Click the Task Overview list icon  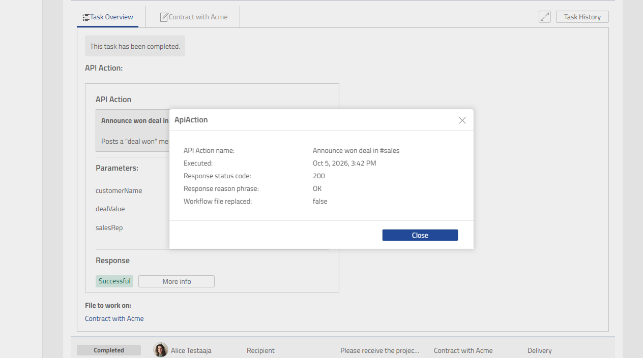pyautogui.click(x=86, y=17)
